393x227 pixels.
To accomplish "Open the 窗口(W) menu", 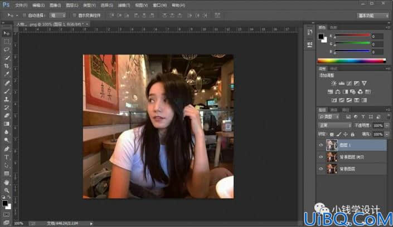I will (159, 5).
